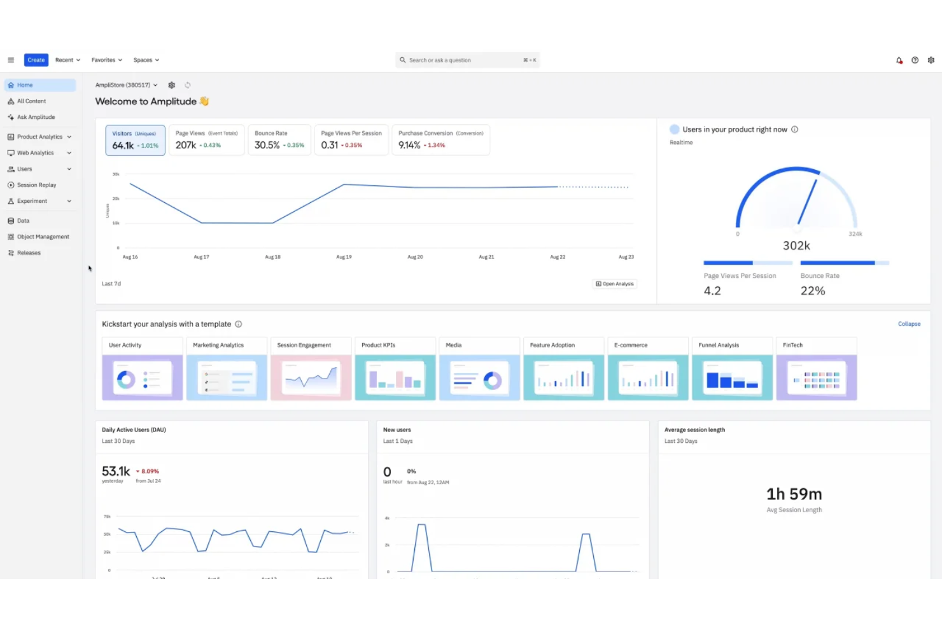This screenshot has width=942, height=628.
Task: Click info icon beside 'Kickstart your analysis with a template'
Action: [239, 324]
